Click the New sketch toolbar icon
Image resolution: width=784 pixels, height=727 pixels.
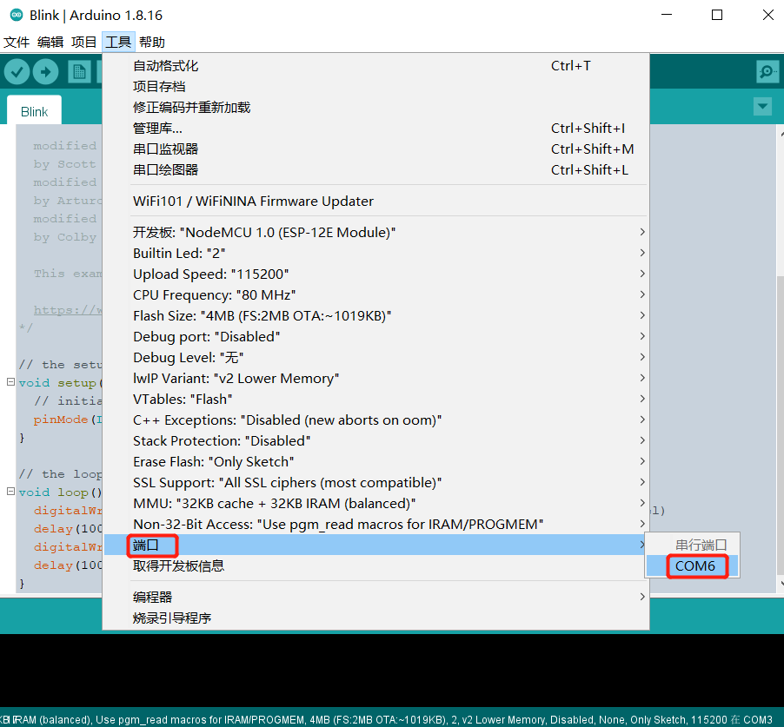coord(79,72)
